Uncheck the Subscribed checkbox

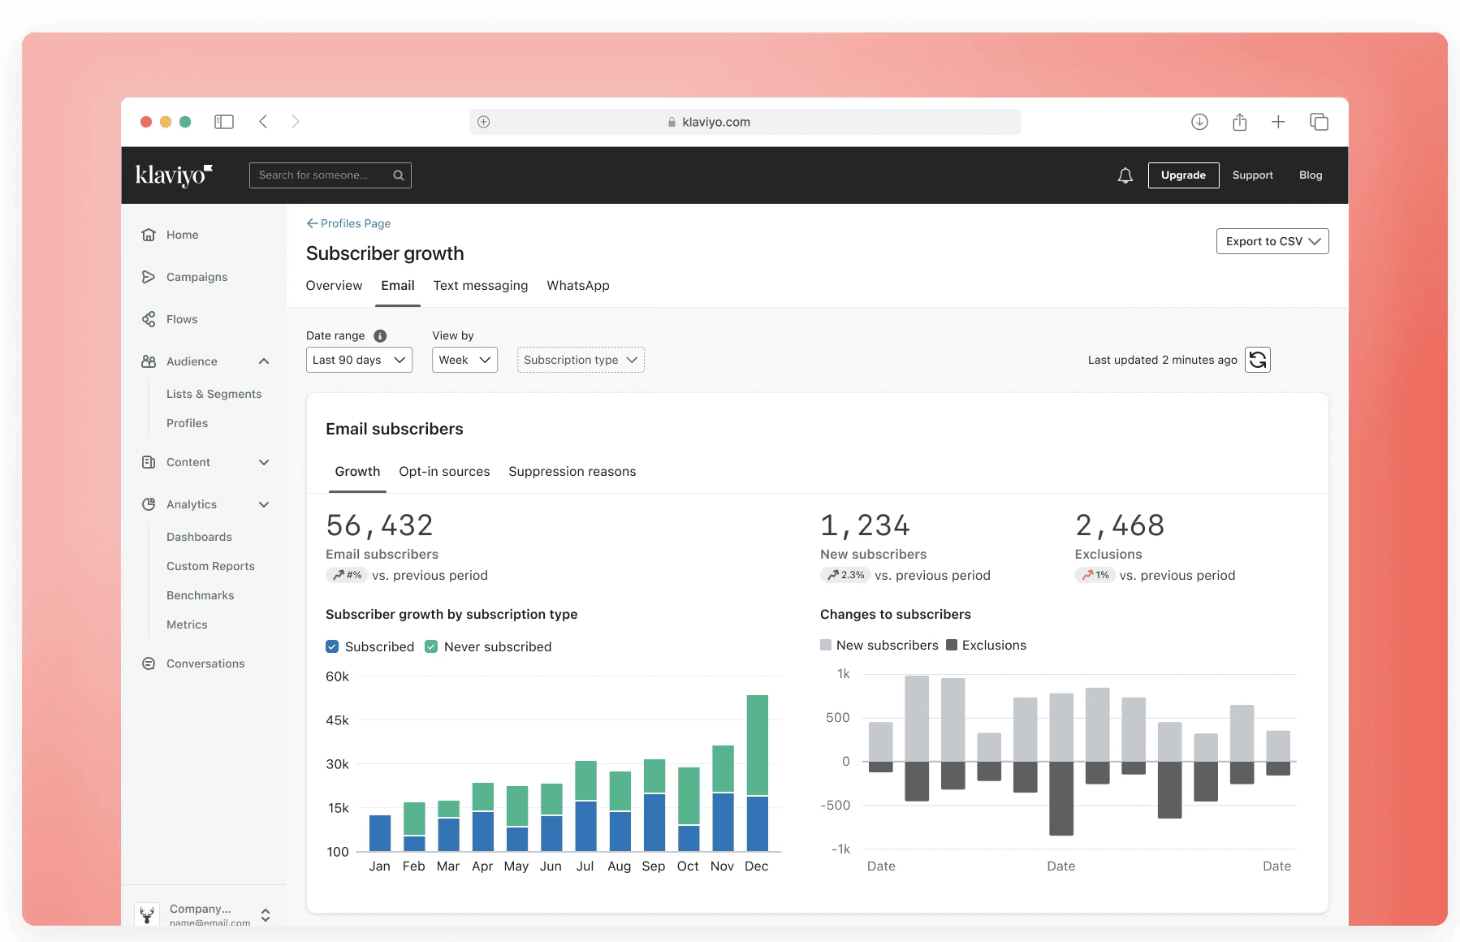pos(332,646)
